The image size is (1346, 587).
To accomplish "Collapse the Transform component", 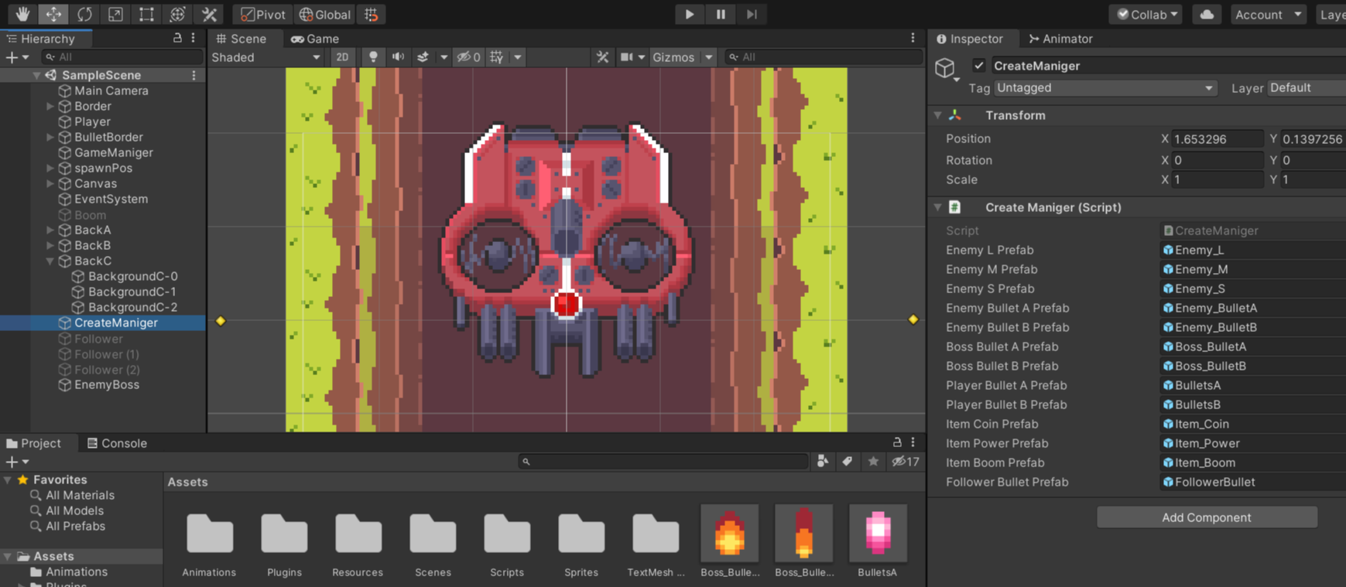I will pos(938,115).
